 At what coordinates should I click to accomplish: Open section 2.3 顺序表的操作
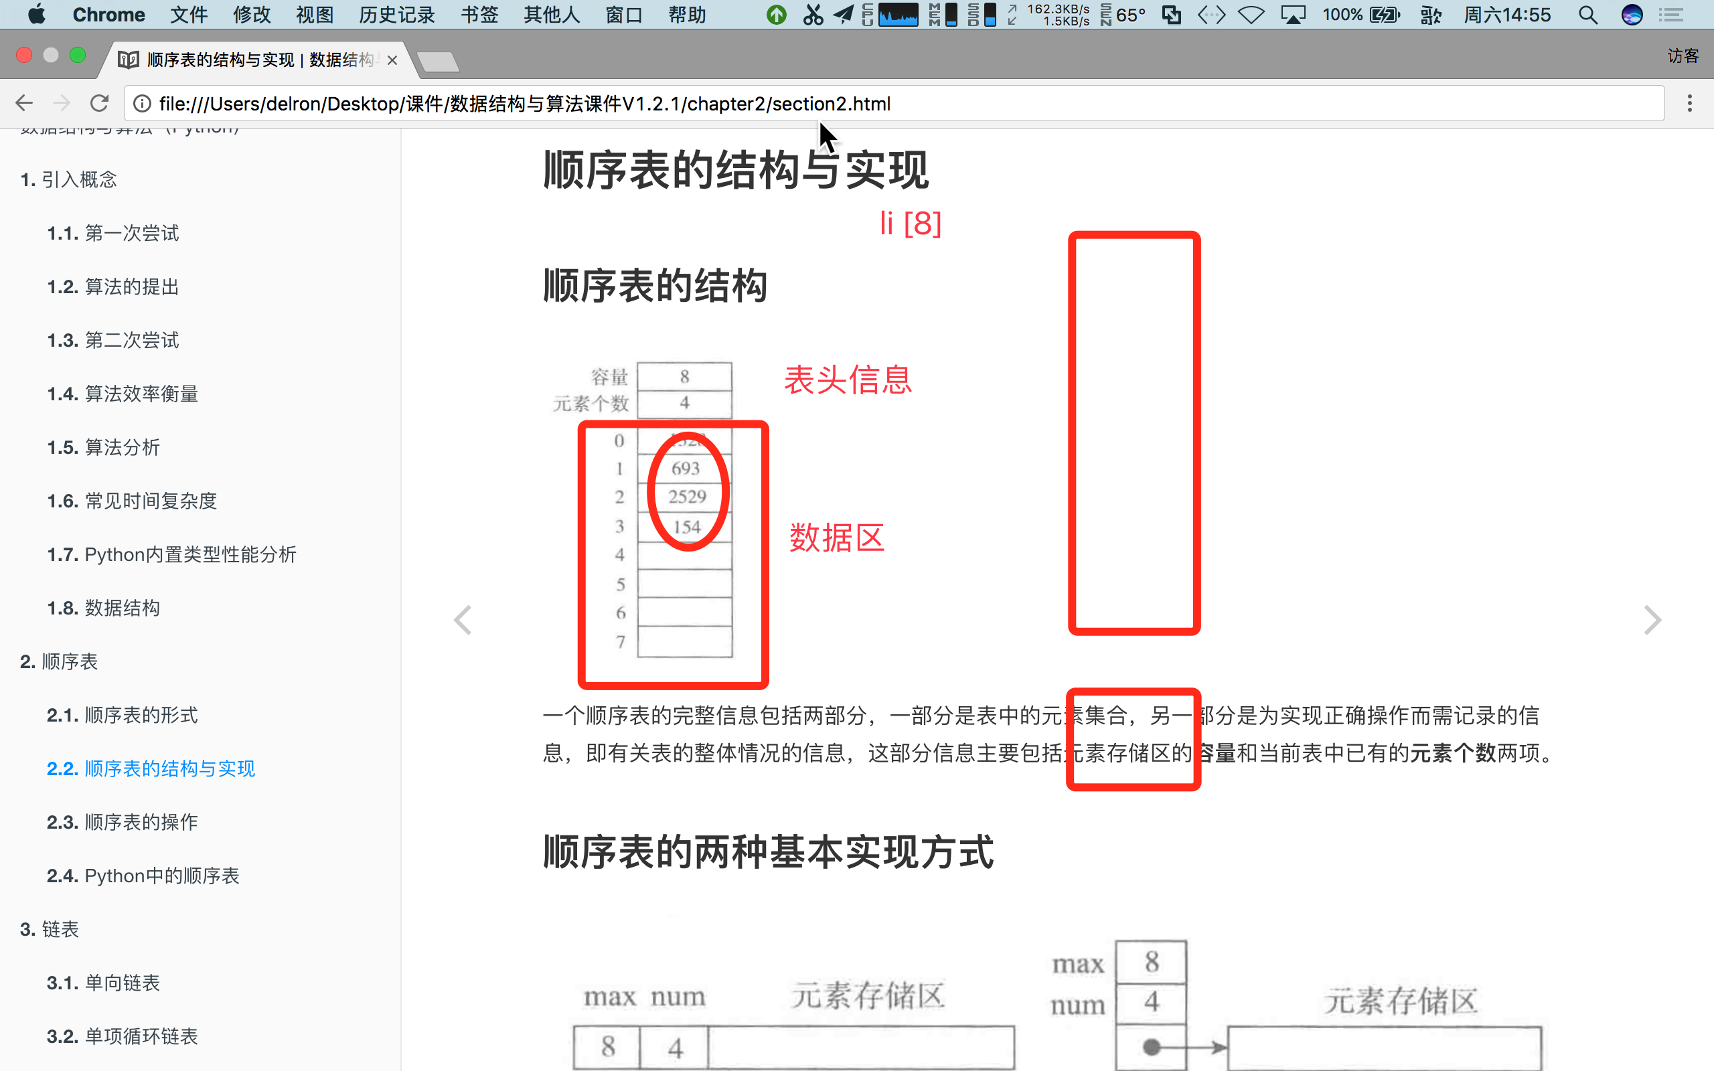click(x=123, y=823)
